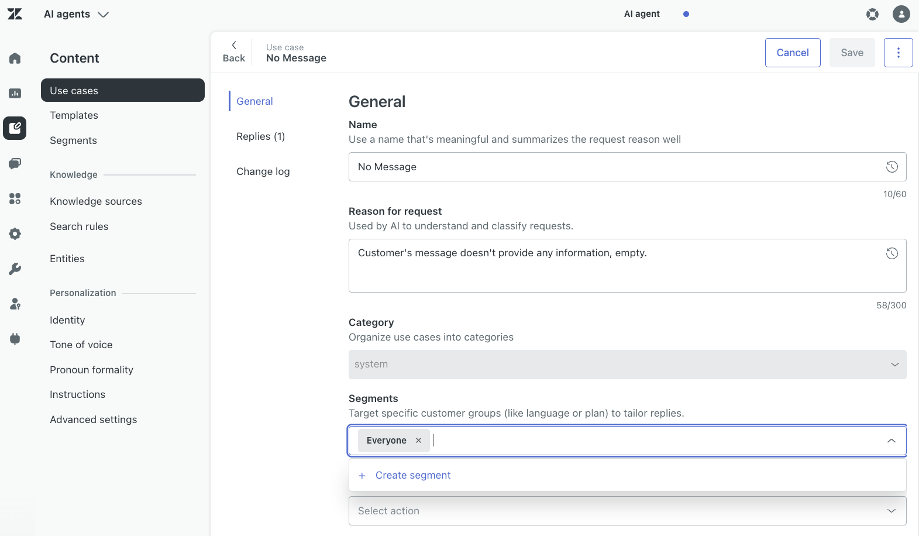The image size is (919, 536).
Task: Open the settings gear icon in left rail
Action: 15,233
